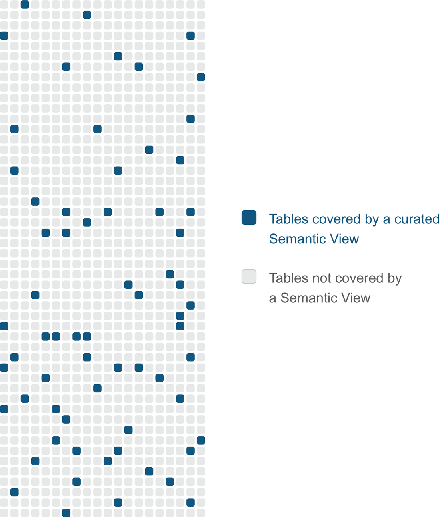Click the blue square in the grid's second row

click(87, 15)
